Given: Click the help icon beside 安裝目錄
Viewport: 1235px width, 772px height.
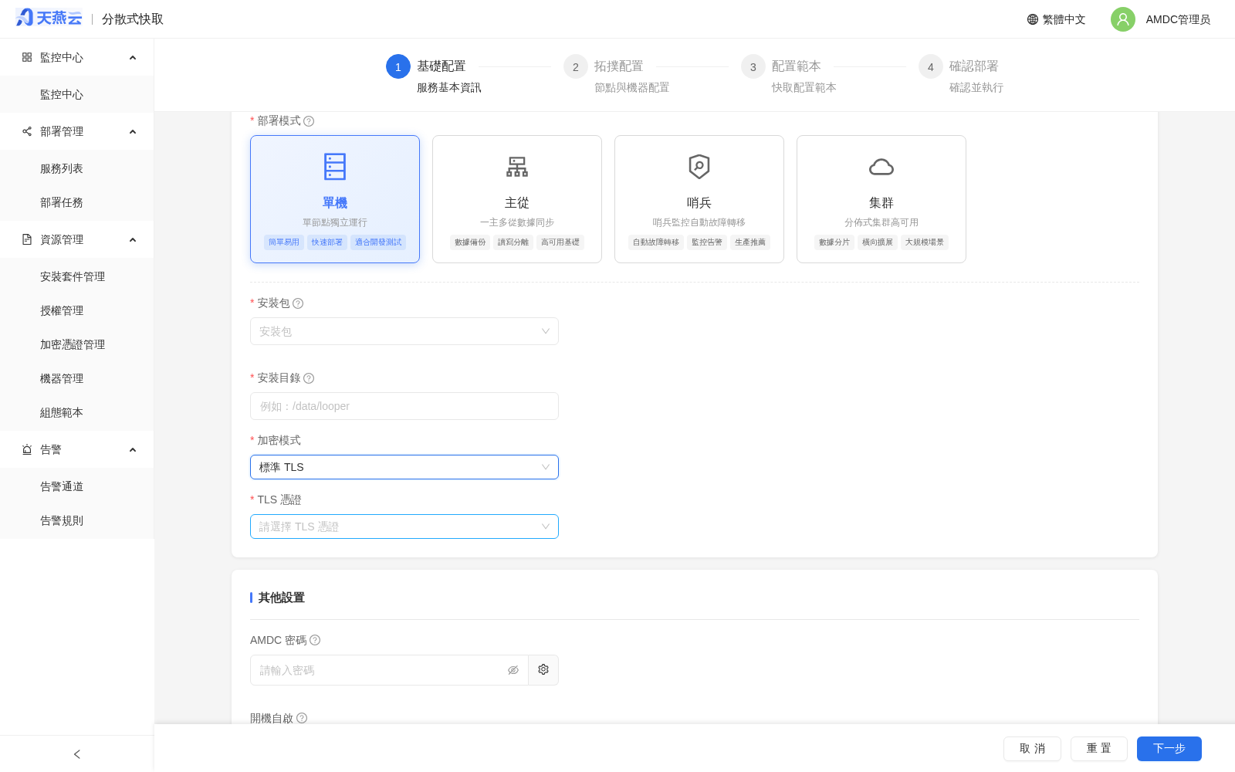Looking at the screenshot, I should click(x=309, y=378).
